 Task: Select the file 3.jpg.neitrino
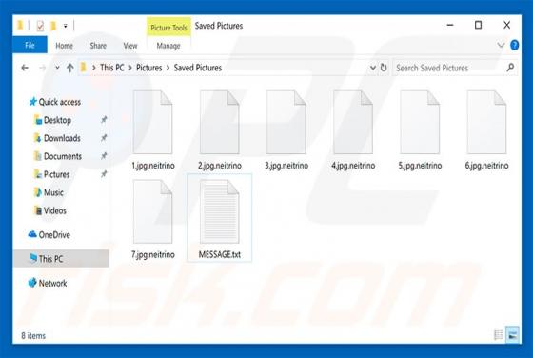286,130
